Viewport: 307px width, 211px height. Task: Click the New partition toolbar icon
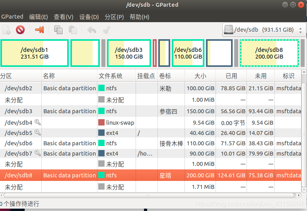pyautogui.click(x=6, y=30)
